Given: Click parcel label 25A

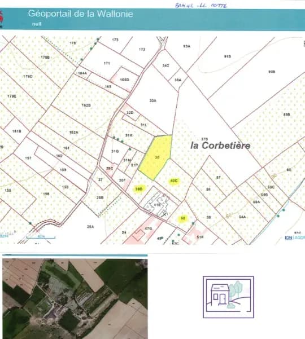Looking at the screenshot, I should 90,227.
